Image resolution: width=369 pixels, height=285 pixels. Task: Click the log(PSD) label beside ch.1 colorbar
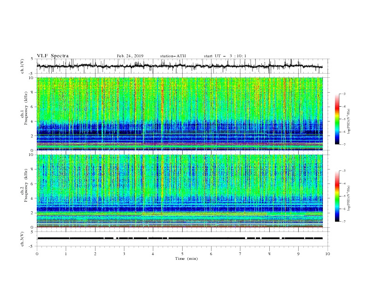coord(349,122)
